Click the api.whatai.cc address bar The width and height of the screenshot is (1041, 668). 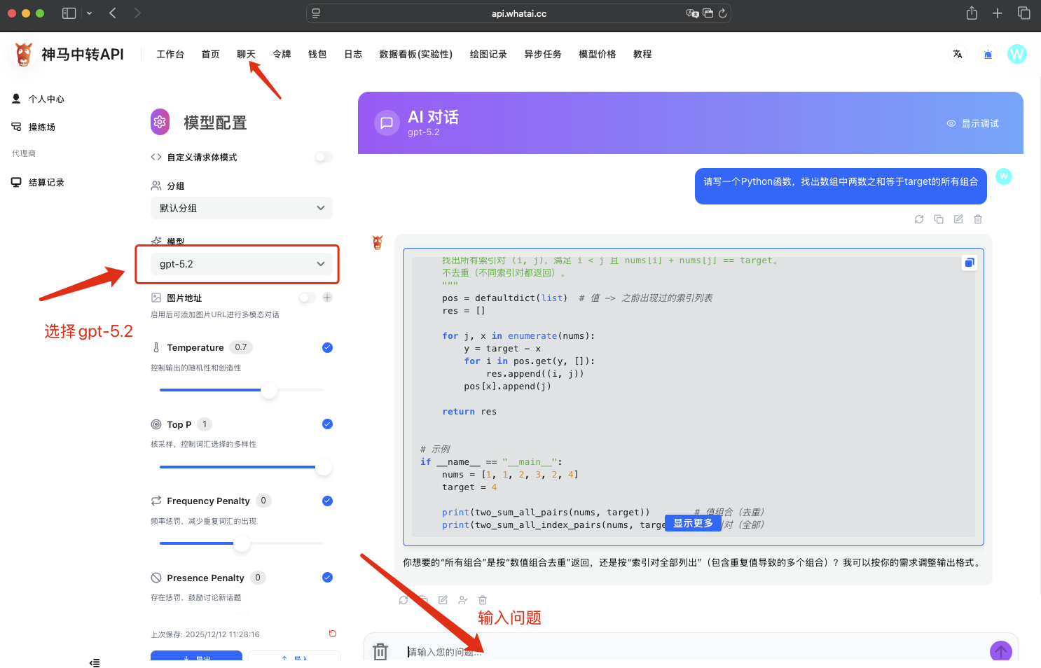[518, 13]
